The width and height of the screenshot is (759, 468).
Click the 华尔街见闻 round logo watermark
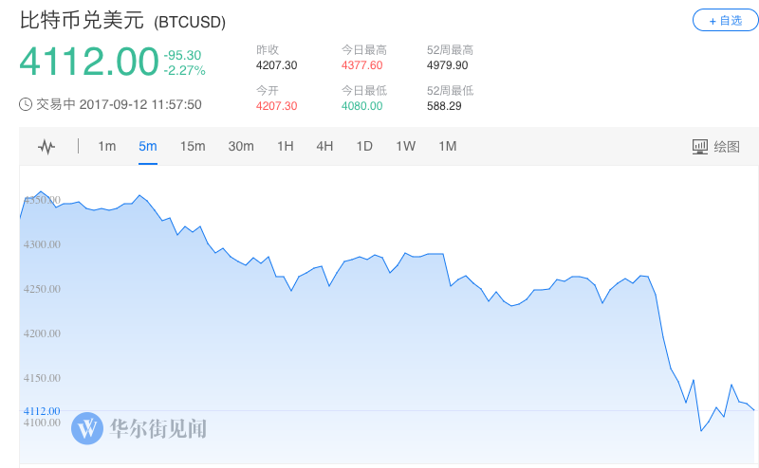87,428
